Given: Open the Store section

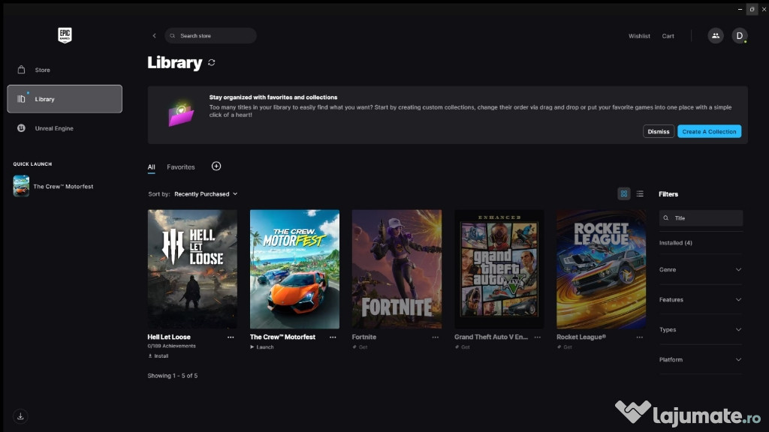Looking at the screenshot, I should pos(65,70).
